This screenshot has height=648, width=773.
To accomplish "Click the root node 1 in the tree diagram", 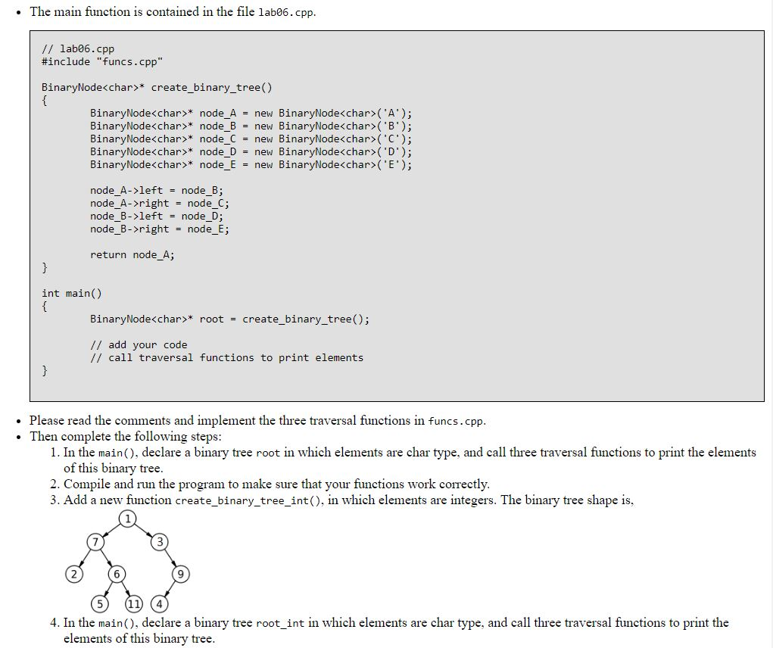I will coord(128,519).
